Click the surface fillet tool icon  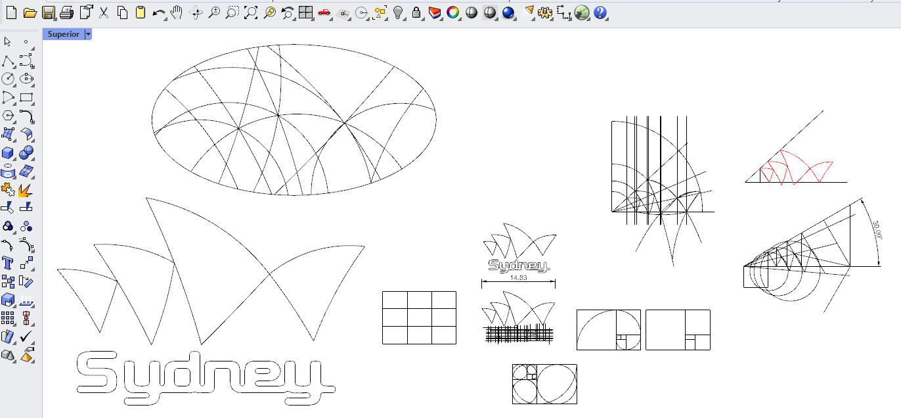[x=26, y=134]
